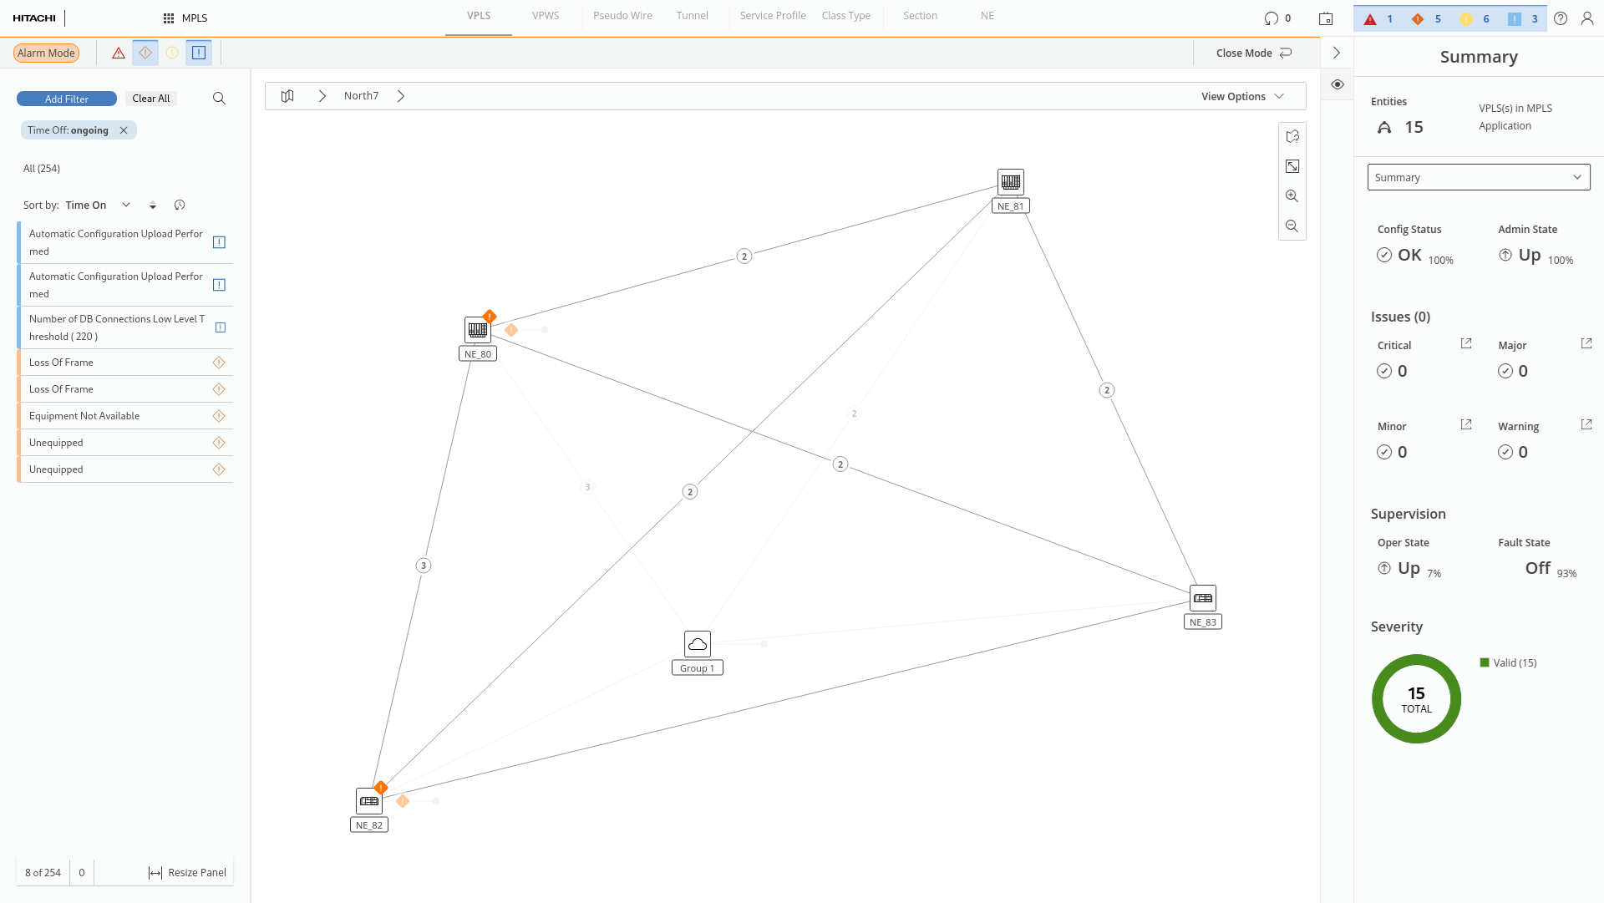Click the Valid green legend swatch
Screen dimensions: 1604x903
coord(1485,662)
